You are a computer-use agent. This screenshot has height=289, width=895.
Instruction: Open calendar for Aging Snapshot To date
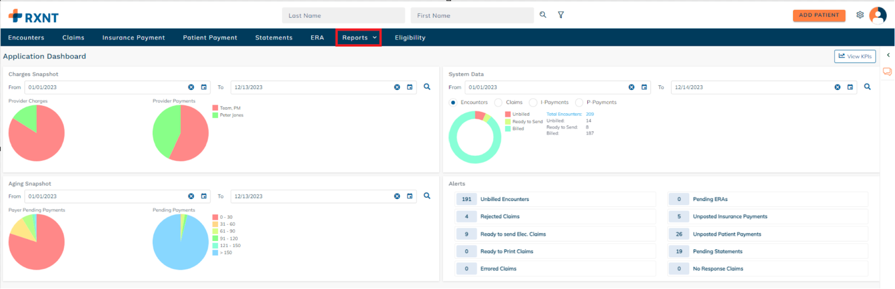click(x=409, y=196)
